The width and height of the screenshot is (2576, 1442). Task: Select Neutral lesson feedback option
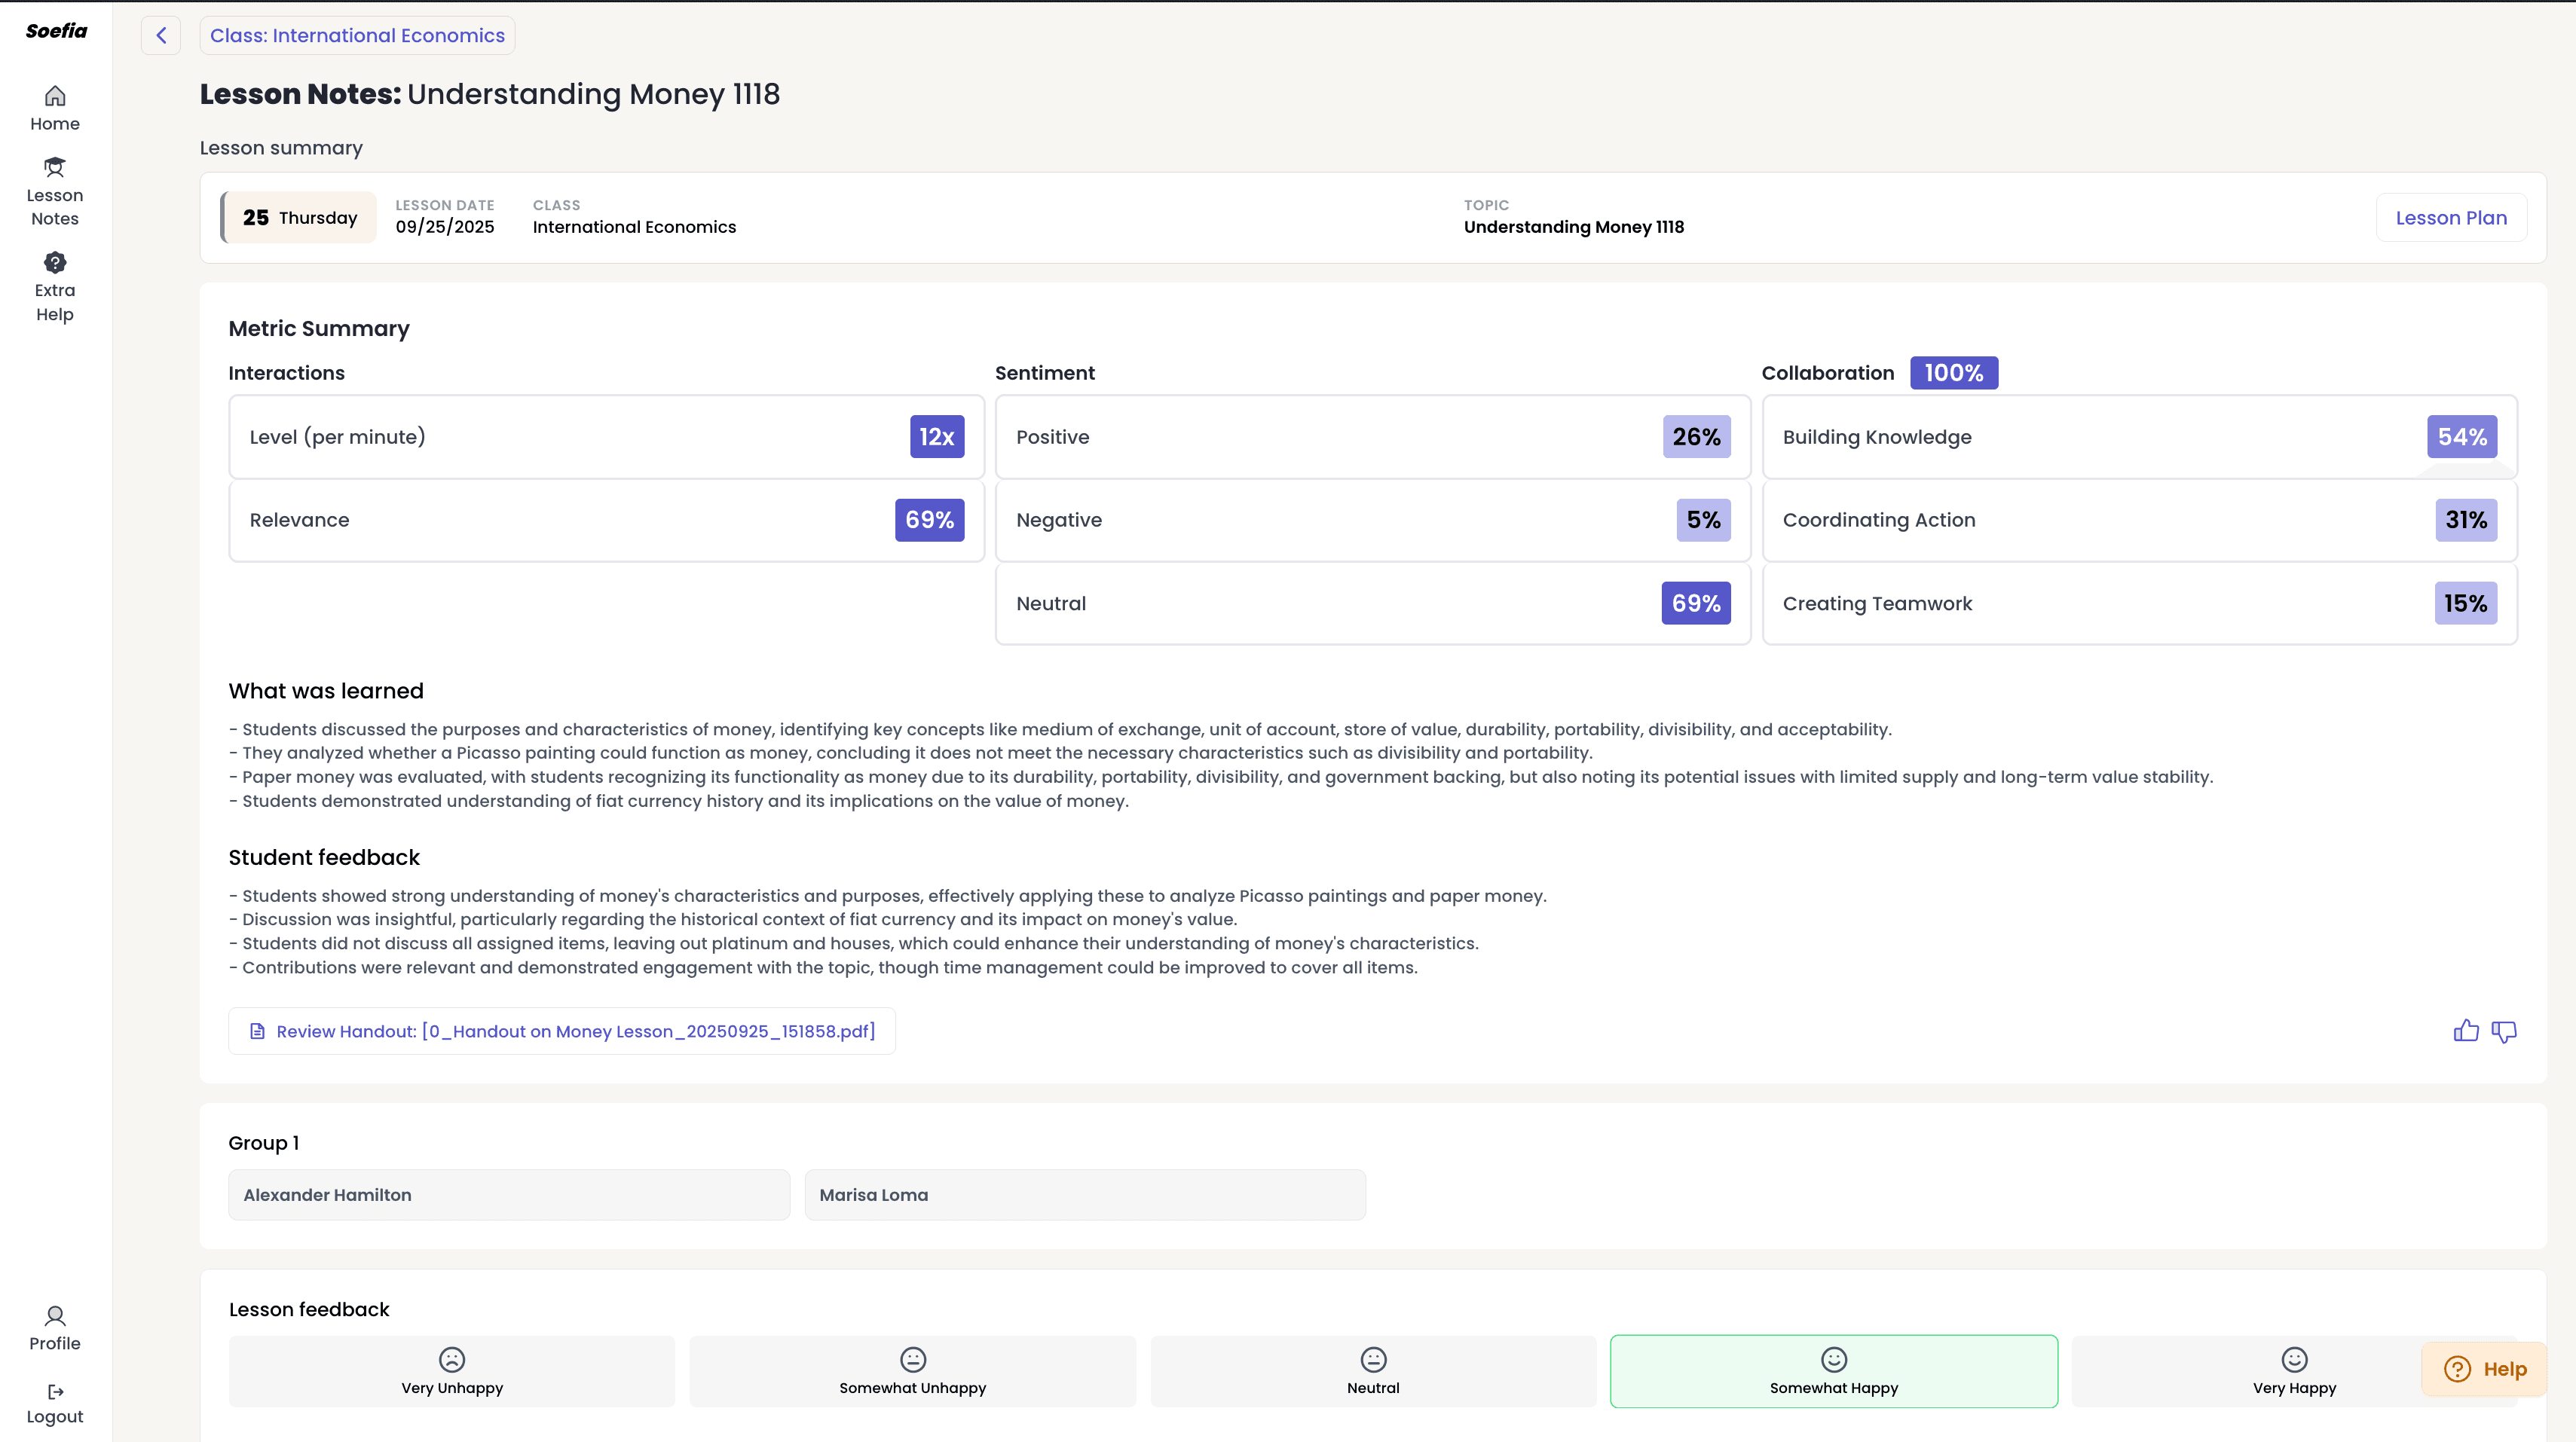1373,1371
